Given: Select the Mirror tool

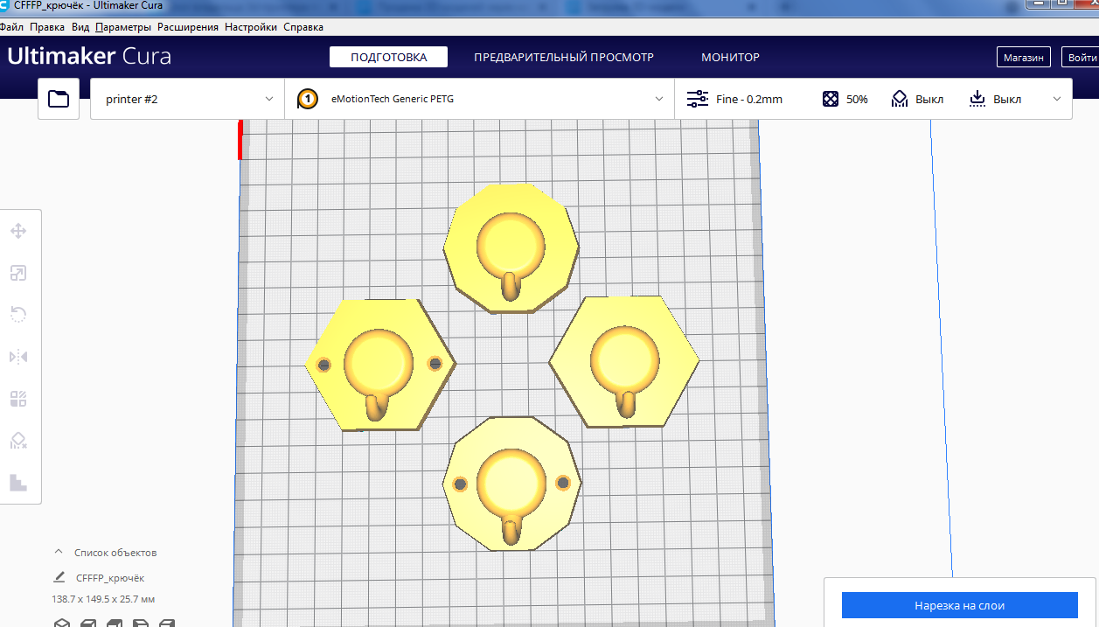Looking at the screenshot, I should 17,357.
